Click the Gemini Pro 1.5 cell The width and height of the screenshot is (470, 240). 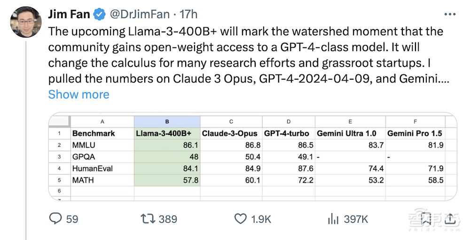point(415,133)
